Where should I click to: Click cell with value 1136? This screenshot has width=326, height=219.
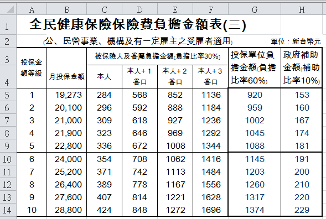[x=211, y=95]
